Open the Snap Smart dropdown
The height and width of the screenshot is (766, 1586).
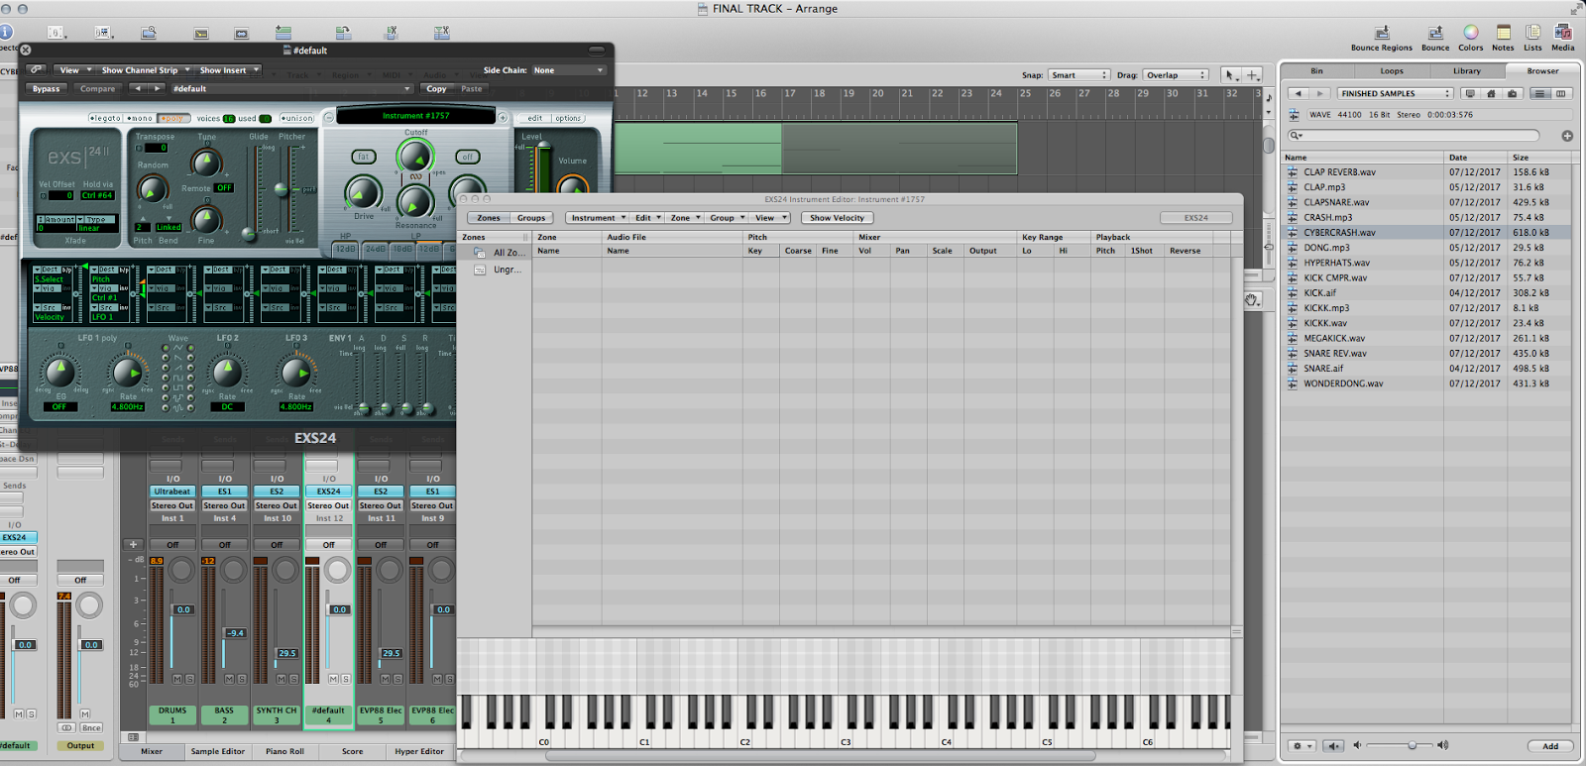pos(1078,75)
